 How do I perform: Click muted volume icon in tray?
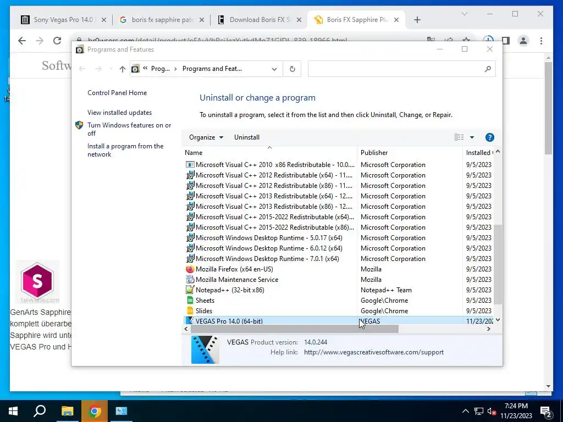click(492, 412)
